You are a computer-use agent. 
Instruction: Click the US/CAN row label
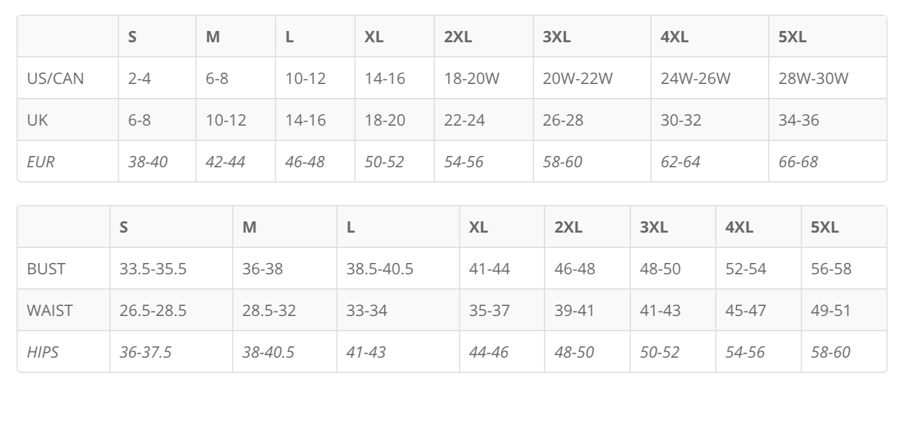pos(55,78)
